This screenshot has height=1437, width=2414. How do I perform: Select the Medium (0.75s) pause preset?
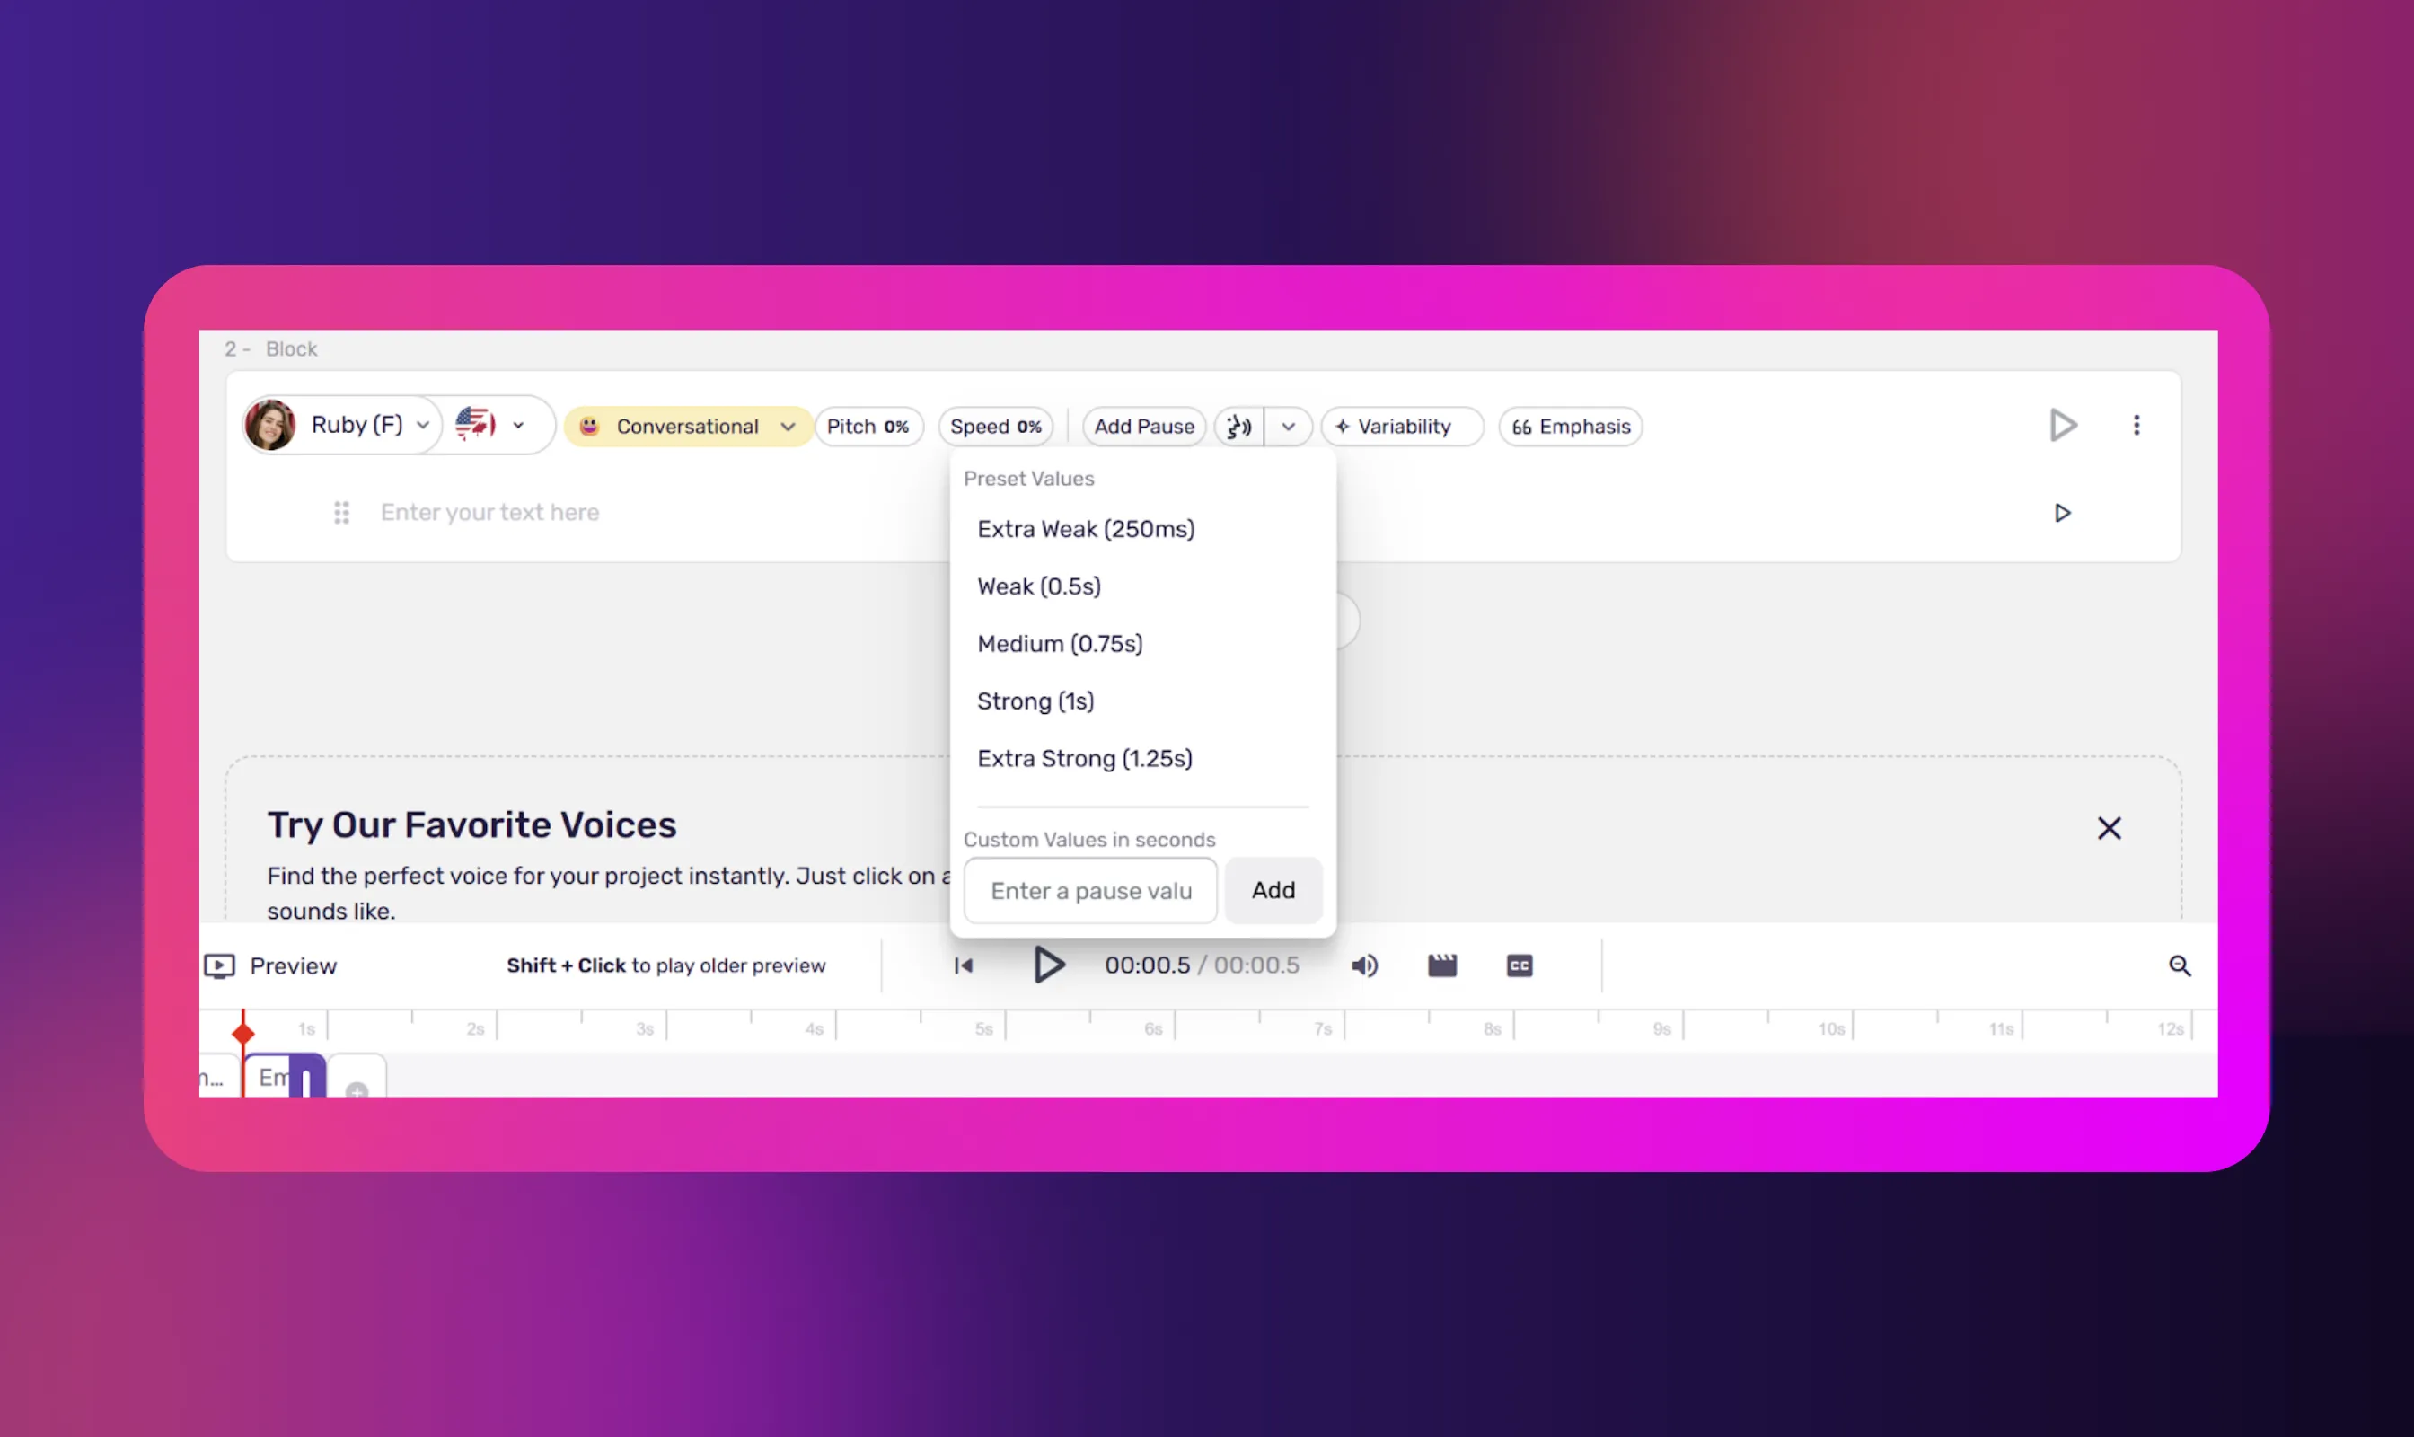pos(1060,644)
